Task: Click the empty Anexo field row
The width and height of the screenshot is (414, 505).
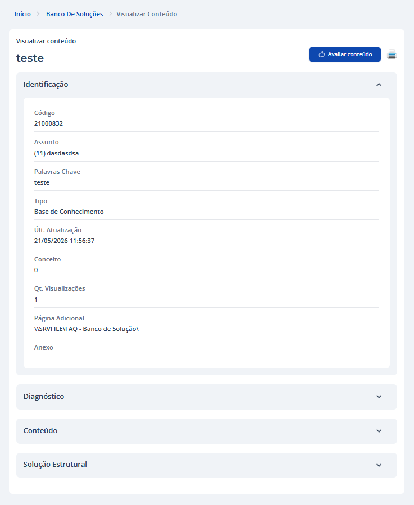Action: [x=207, y=347]
